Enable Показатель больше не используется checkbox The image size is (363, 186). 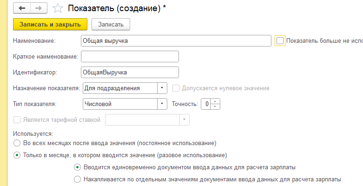(280, 41)
